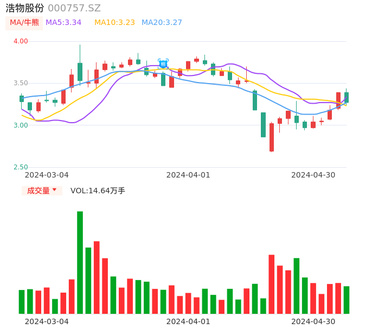Click the lowest red candlestick near 2.70
372x329 pixels.
click(x=272, y=137)
